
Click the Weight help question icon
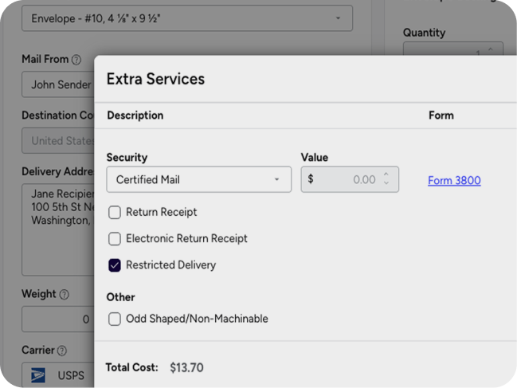pyautogui.click(x=64, y=294)
